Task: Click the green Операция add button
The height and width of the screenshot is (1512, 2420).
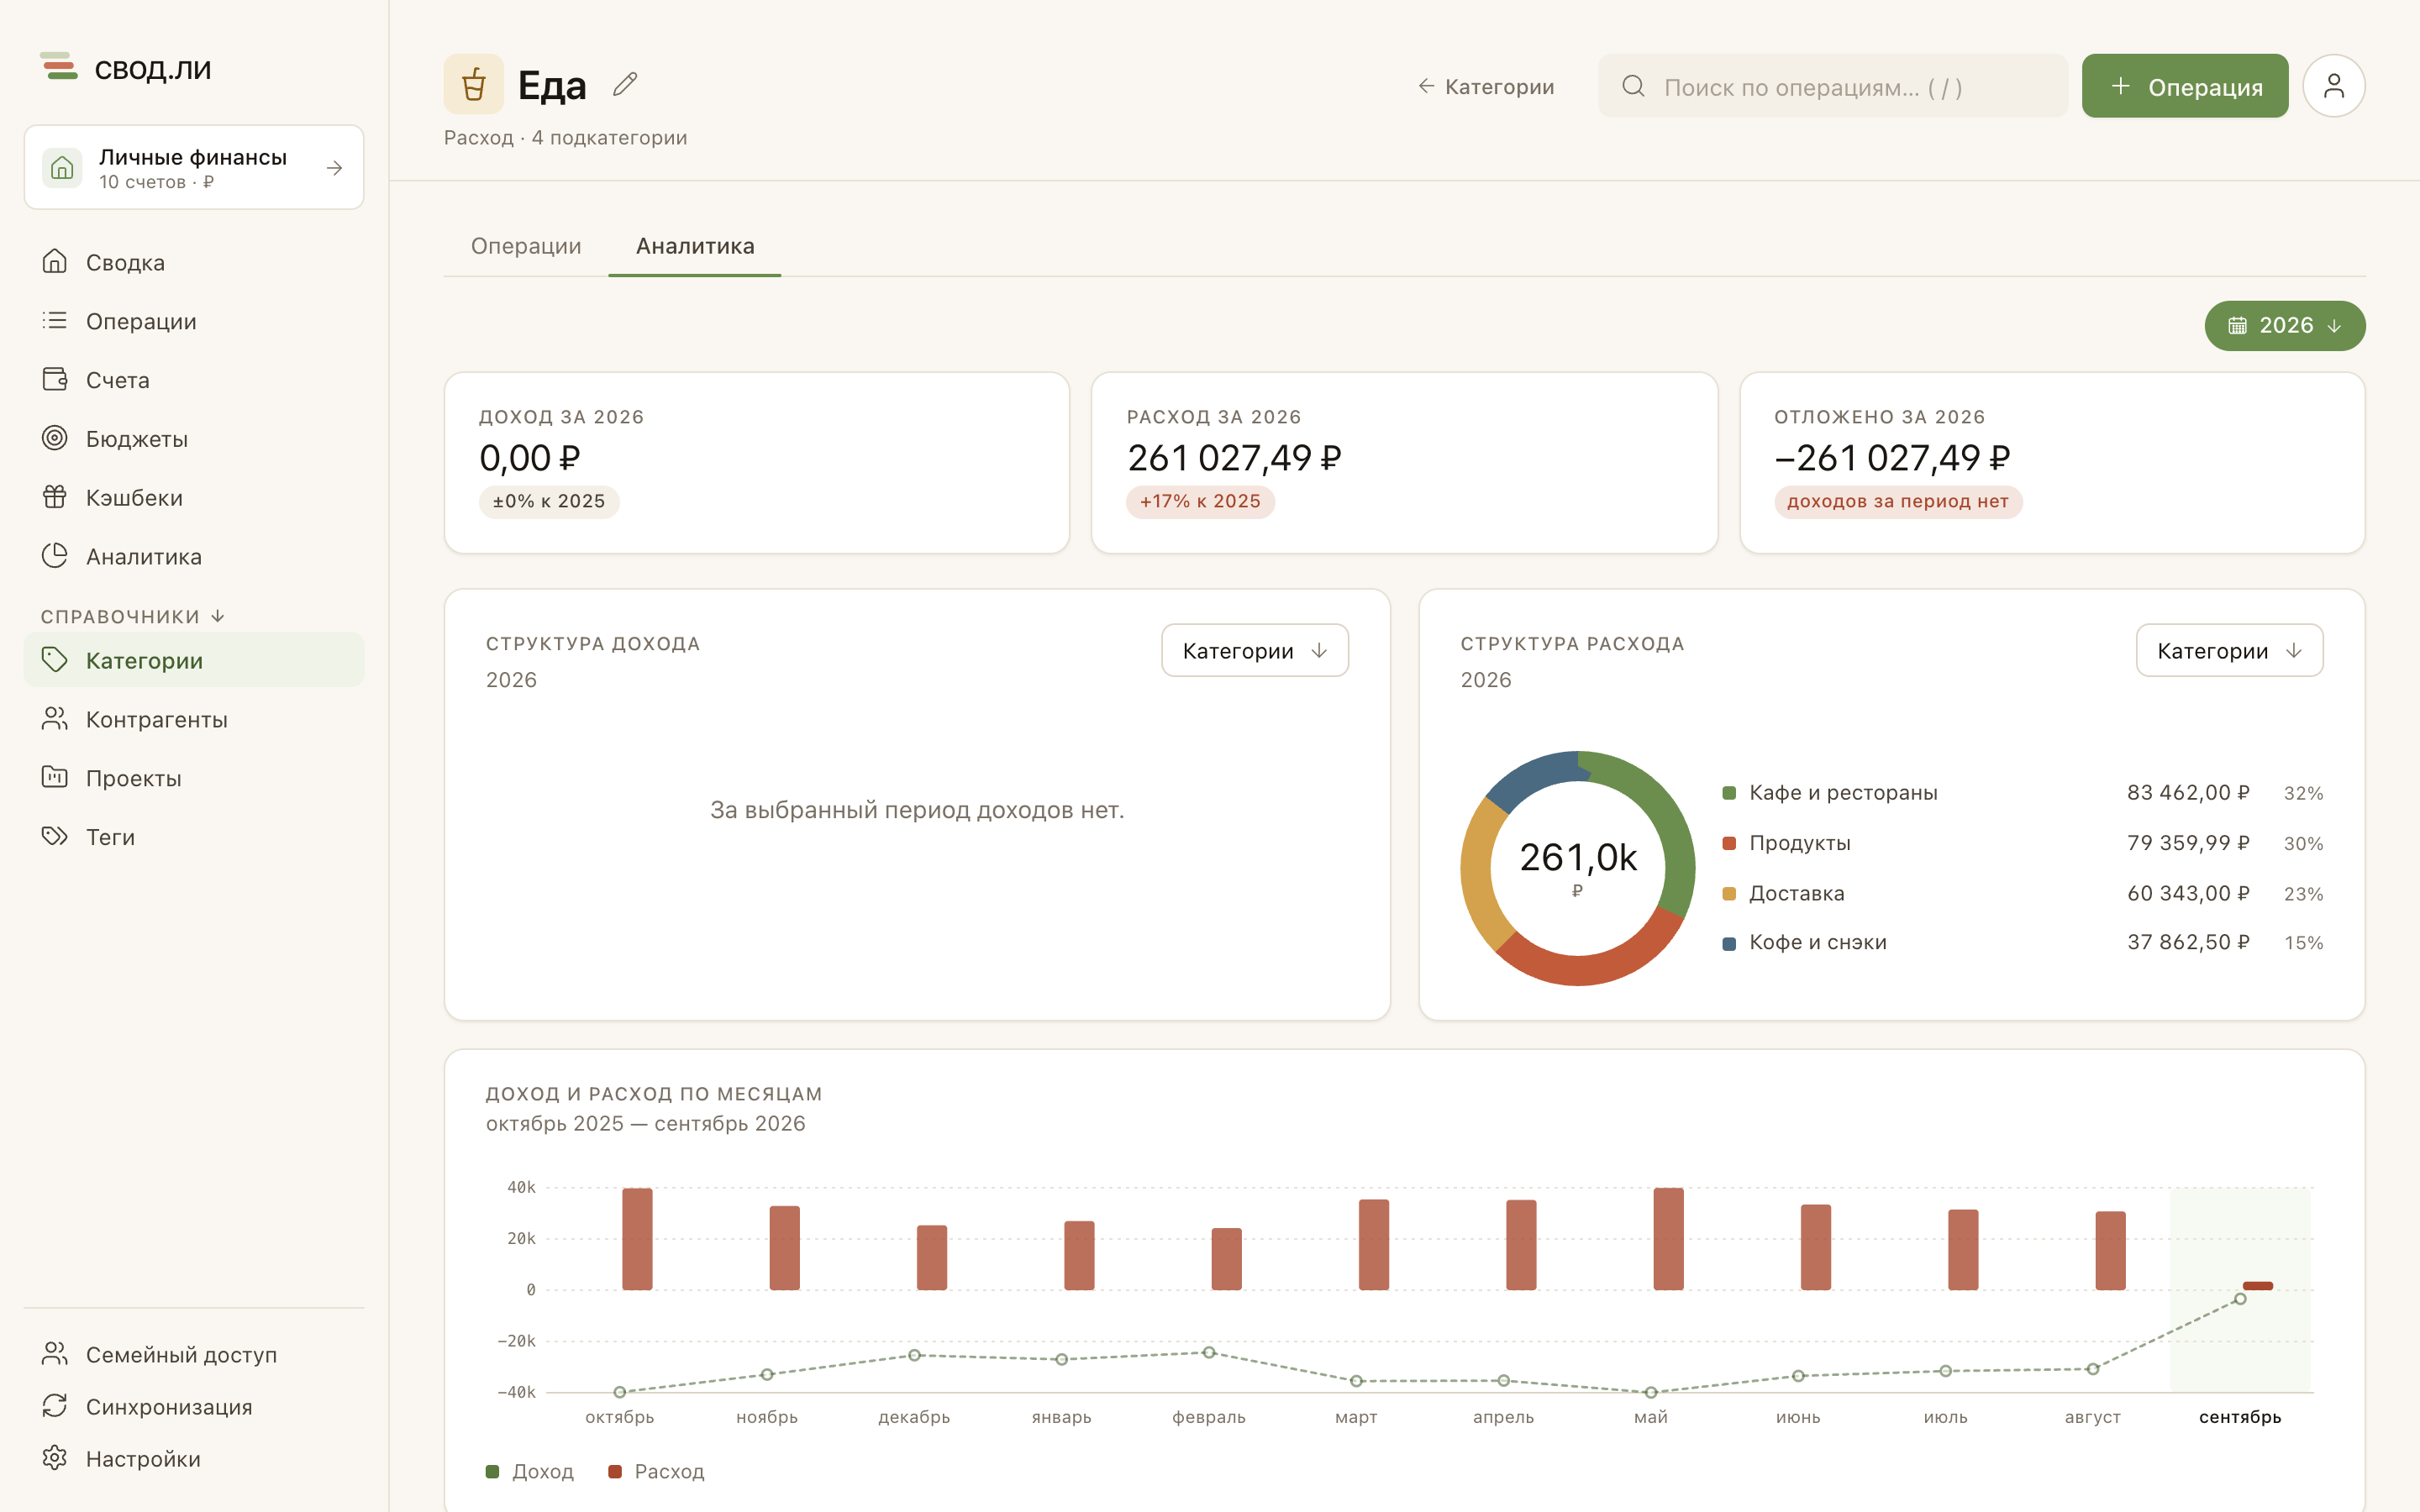Action: (2184, 86)
